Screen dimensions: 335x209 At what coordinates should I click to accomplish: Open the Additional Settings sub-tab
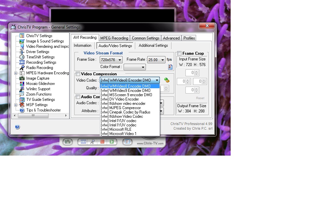pos(154,45)
